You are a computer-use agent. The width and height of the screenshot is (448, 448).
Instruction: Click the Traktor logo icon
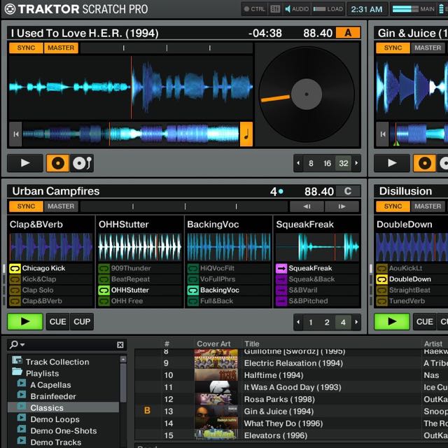tap(10, 9)
